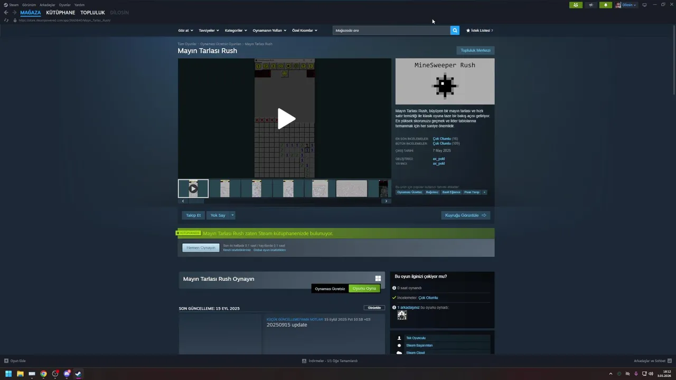Go back with the left arrow button
Screen dimensions: 676x380
tap(6, 13)
